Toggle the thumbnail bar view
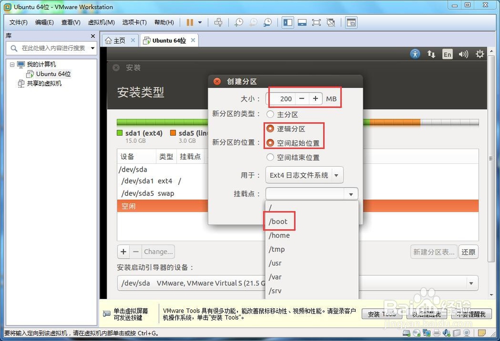The height and width of the screenshot is (341, 500). (302, 23)
